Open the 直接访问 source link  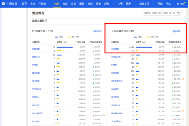(x=36, y=57)
